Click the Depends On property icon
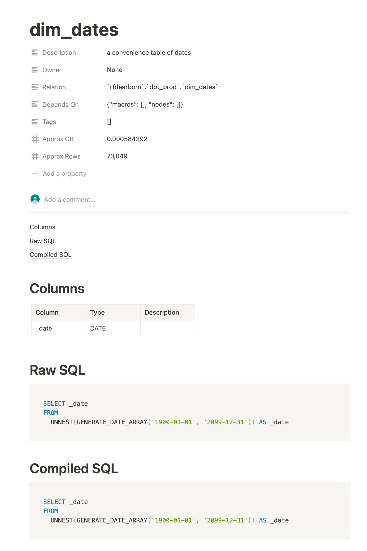This screenshot has height=551, width=367. 35,104
